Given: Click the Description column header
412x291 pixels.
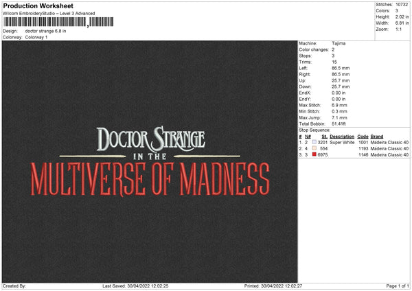Looking at the screenshot, I should tap(342, 137).
